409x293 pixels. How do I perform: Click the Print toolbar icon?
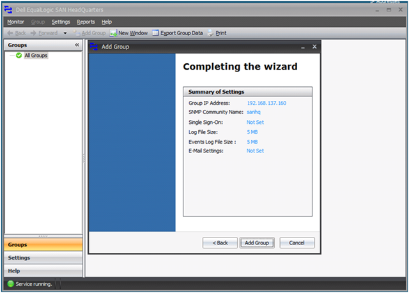tap(210, 33)
